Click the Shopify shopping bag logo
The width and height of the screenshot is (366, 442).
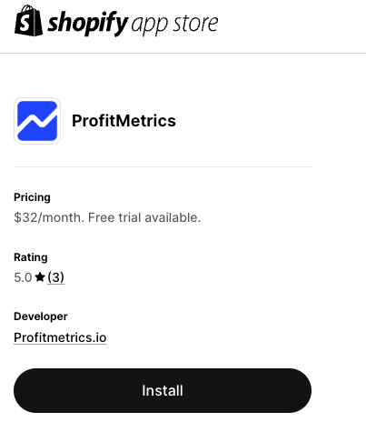click(x=28, y=21)
